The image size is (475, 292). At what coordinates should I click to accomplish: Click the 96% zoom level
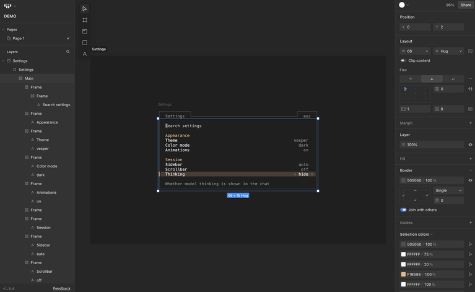(x=450, y=5)
